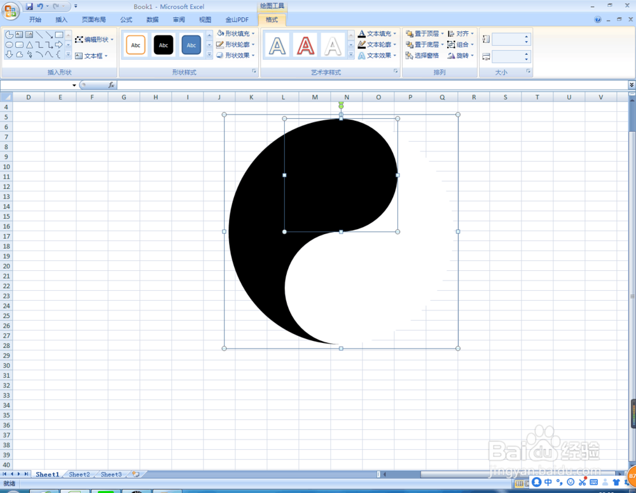Open Text Effects dropdown
636x493 pixels.
[x=377, y=55]
